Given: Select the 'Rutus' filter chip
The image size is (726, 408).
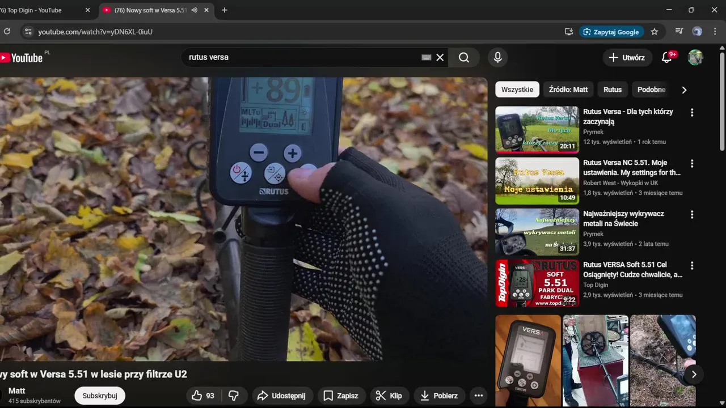Looking at the screenshot, I should tap(613, 90).
